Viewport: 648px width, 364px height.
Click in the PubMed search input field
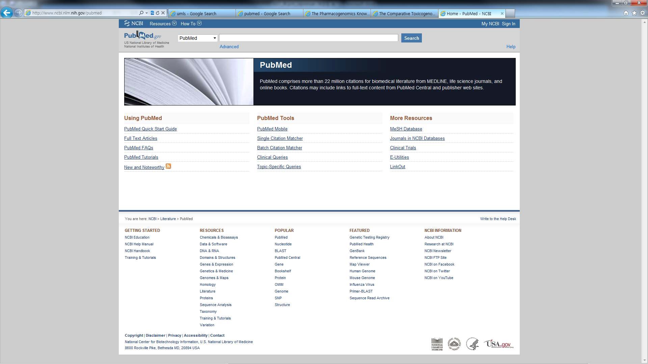click(308, 38)
